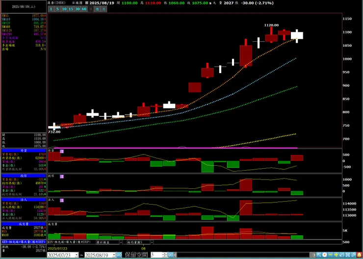Switch to daily (日) chart period
Image resolution: width=363 pixels, height=259 pixels.
point(91,9)
